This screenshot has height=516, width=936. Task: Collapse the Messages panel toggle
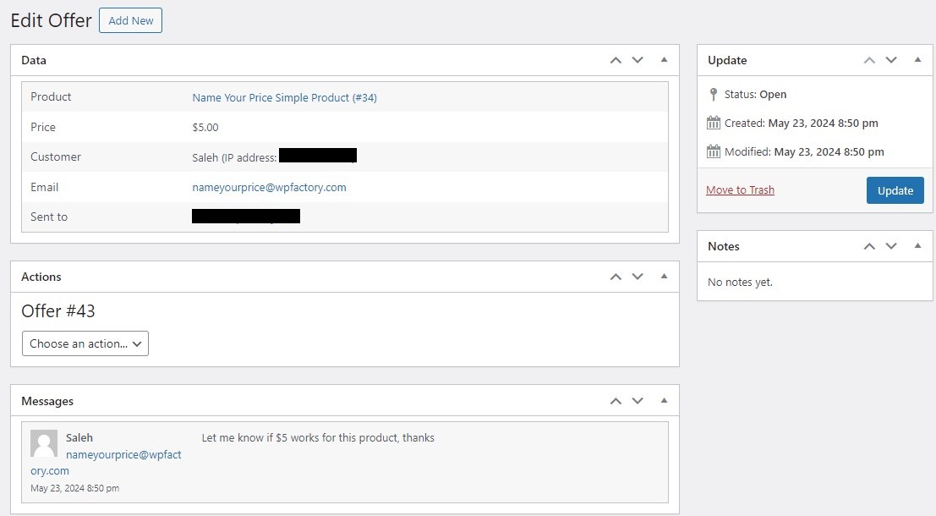point(664,400)
